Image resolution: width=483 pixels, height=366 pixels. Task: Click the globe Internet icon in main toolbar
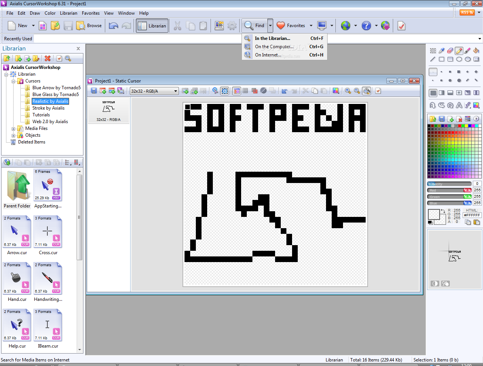tap(346, 26)
